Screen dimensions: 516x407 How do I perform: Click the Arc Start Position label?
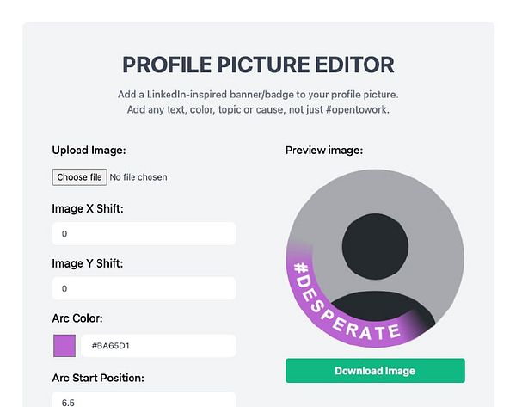pos(98,378)
